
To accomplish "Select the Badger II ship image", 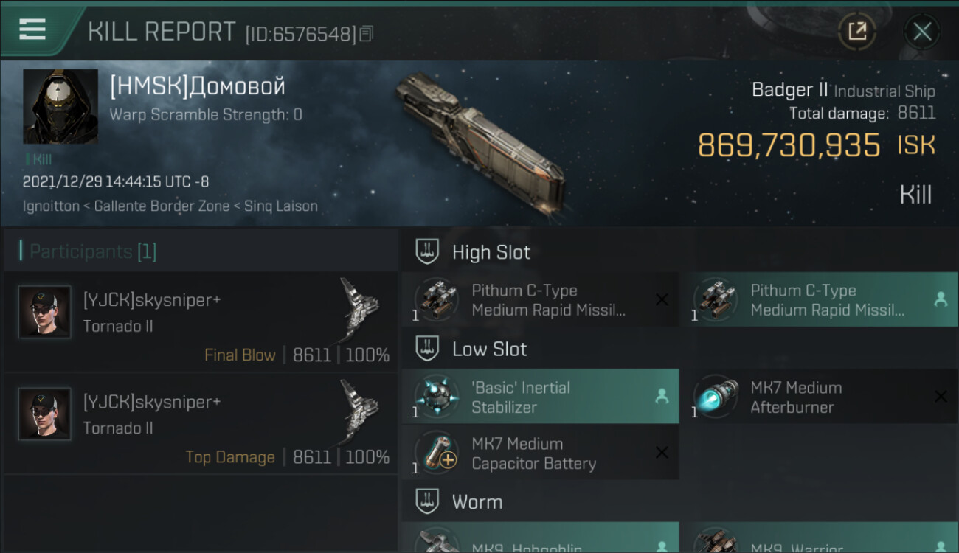I will [x=479, y=140].
